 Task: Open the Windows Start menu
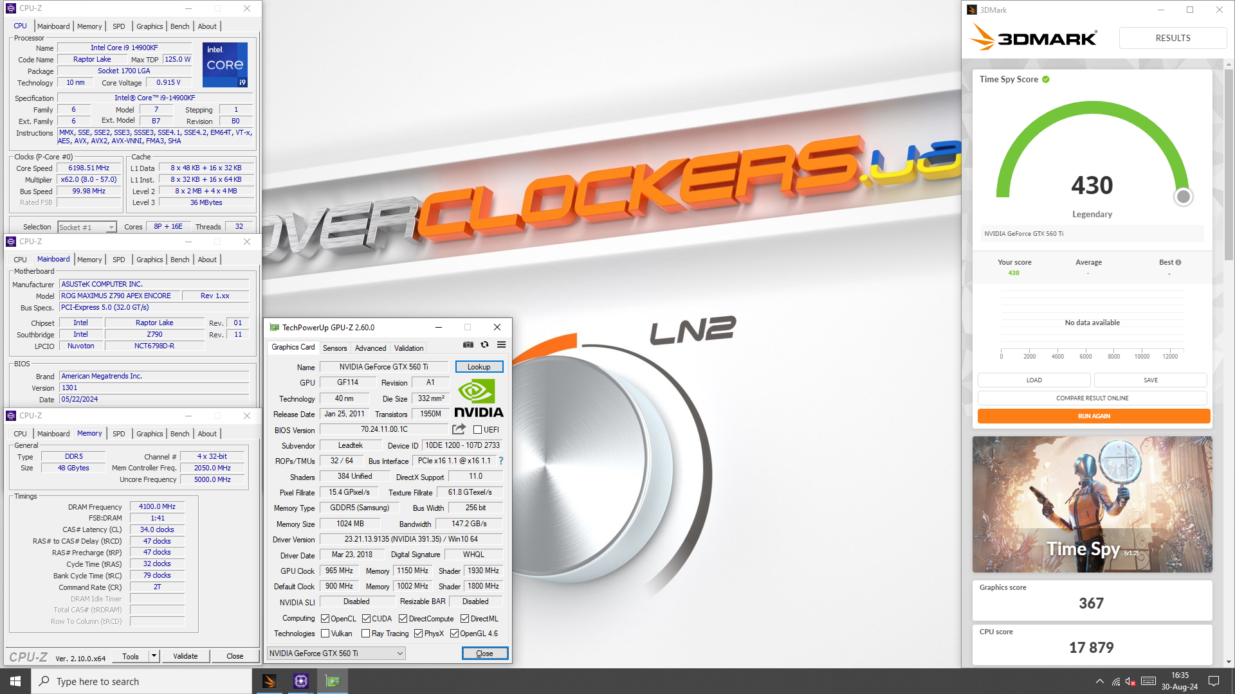coord(15,681)
